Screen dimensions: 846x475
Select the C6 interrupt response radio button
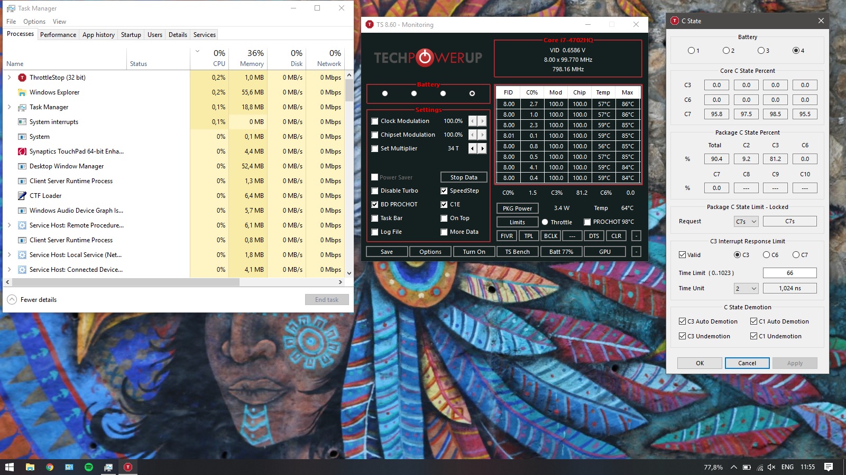pyautogui.click(x=767, y=255)
